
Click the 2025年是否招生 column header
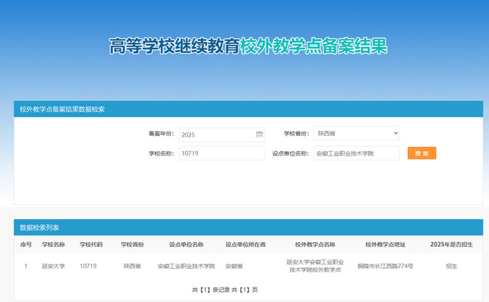(451, 245)
